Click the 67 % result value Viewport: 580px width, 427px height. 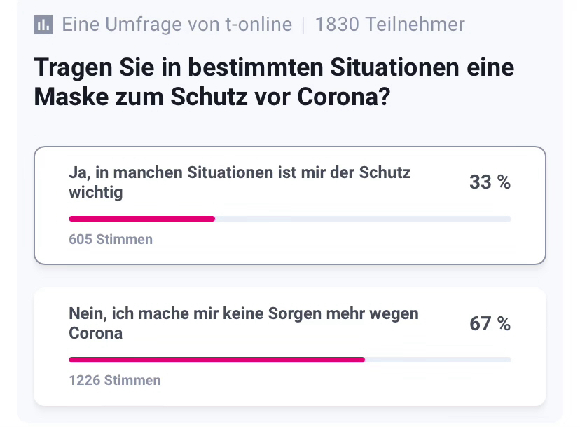click(x=490, y=324)
